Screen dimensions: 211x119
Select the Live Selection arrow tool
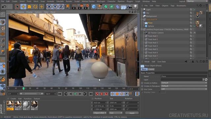tap(17, 7)
